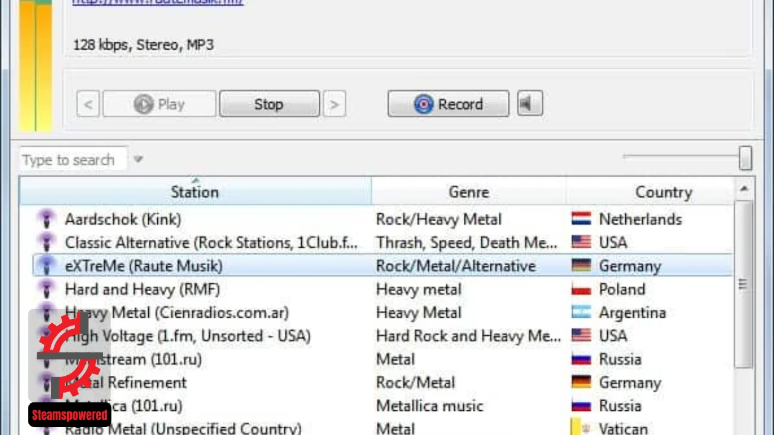
Task: Select Hard and Heavy (RMF) station
Action: pyautogui.click(x=143, y=289)
